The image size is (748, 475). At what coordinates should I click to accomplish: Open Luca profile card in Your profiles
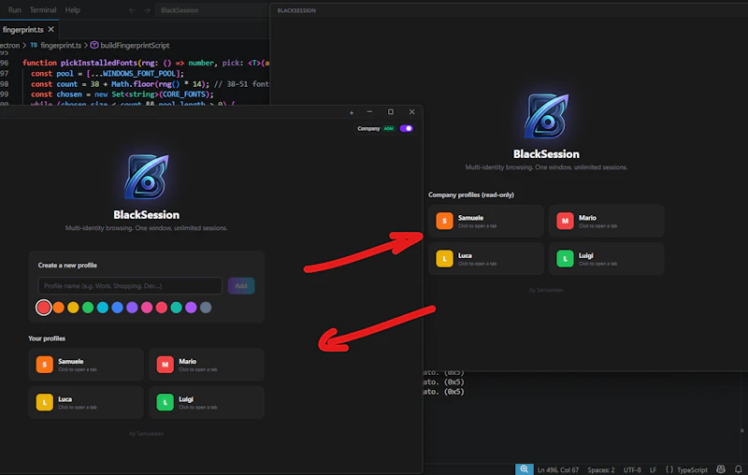click(86, 402)
